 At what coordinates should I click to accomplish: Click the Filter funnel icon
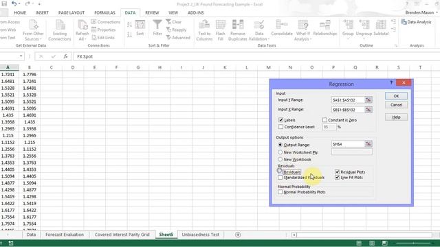(157, 25)
